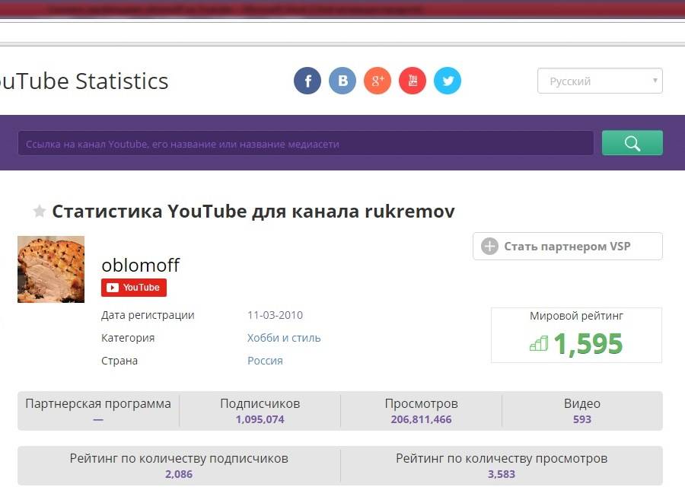Image resolution: width=685 pixels, height=503 pixels.
Task: Click the red YouTube channel button
Action: pos(134,288)
